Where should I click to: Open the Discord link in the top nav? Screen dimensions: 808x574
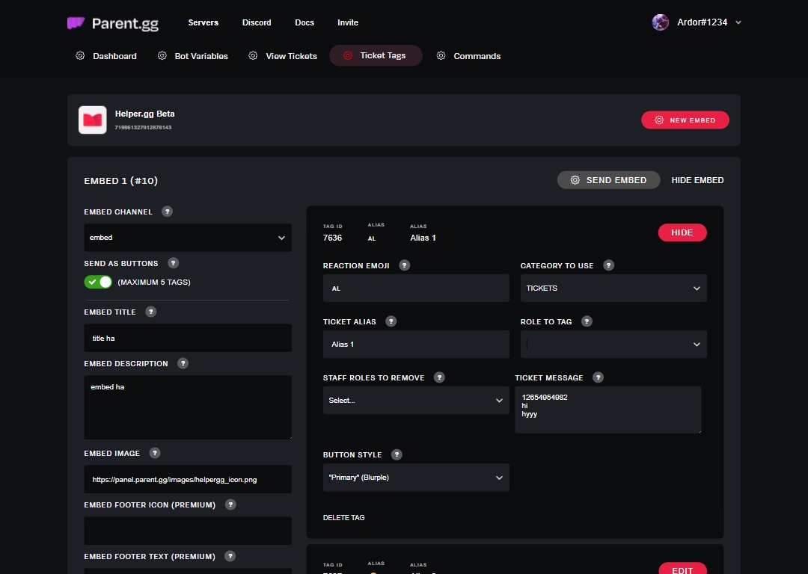click(257, 22)
